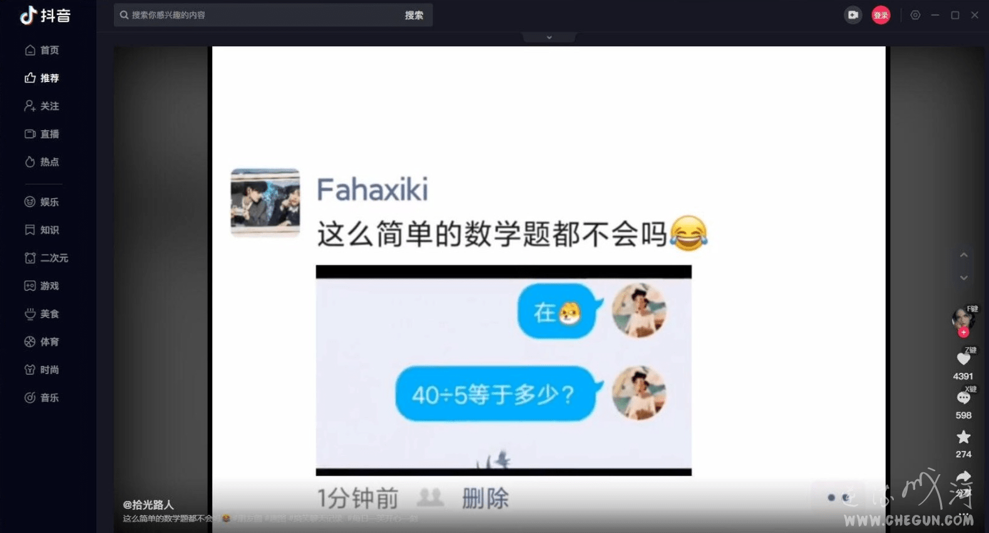The image size is (989, 533).
Task: Open the 音乐 music category
Action: pyautogui.click(x=42, y=398)
